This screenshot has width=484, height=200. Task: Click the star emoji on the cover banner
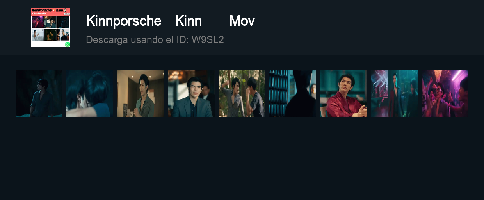[53, 10]
